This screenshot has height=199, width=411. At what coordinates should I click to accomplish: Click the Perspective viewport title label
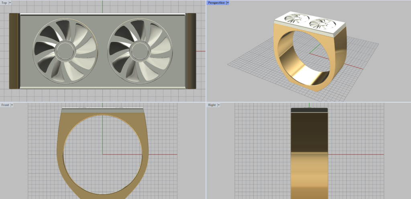216,2
